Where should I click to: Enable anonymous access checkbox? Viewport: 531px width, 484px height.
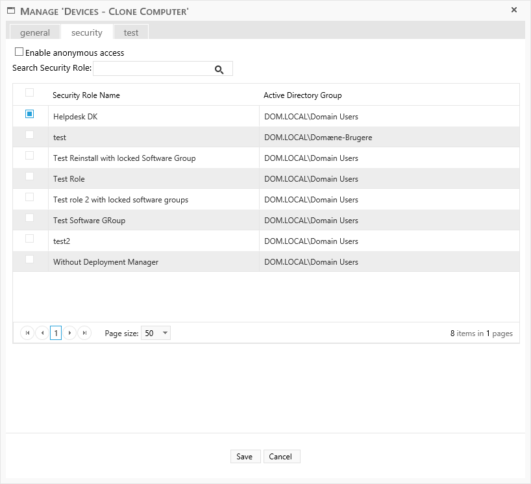19,52
